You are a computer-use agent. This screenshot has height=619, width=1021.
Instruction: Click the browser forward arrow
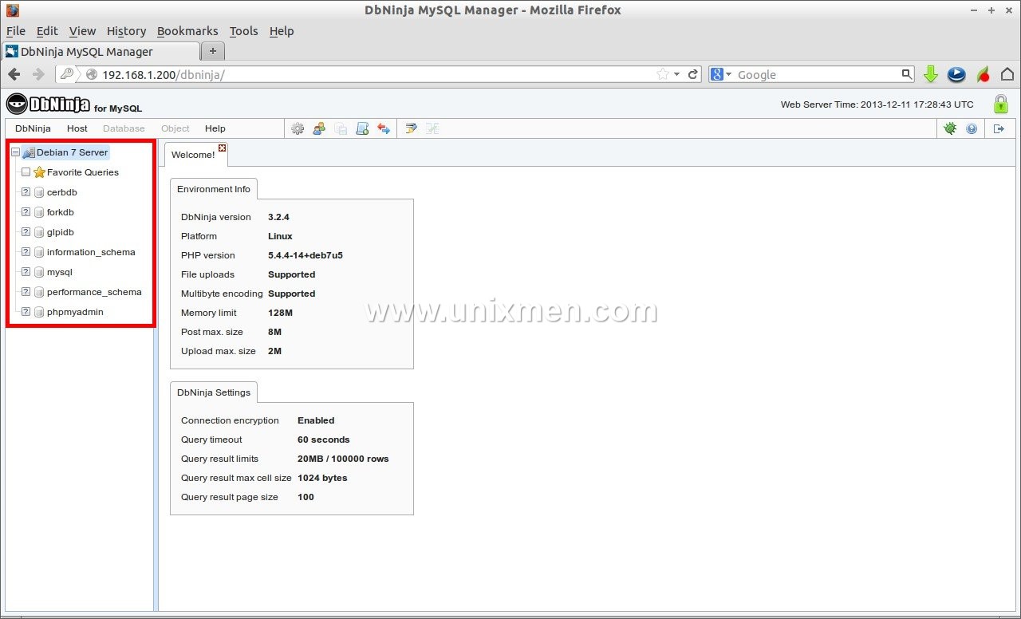pyautogui.click(x=37, y=74)
